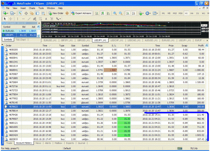
Task: Toggle the chart auto scroll icon
Action: coord(128,13)
